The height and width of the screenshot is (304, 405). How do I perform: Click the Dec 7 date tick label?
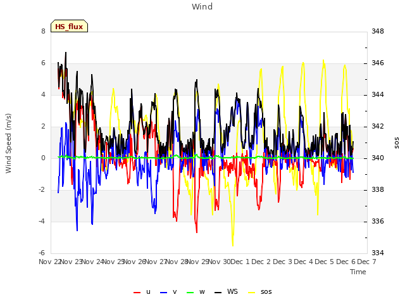click(366, 262)
